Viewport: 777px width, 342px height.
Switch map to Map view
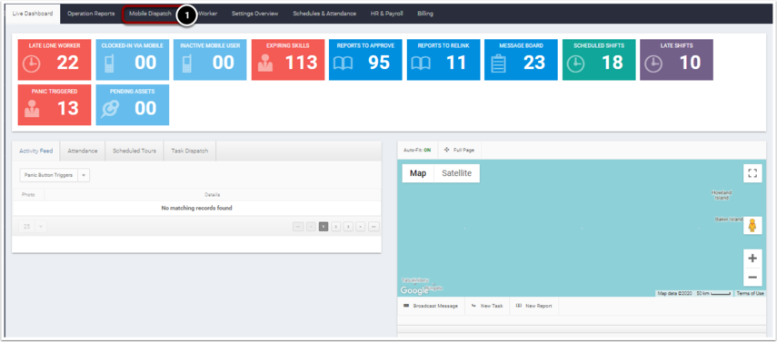pyautogui.click(x=418, y=173)
